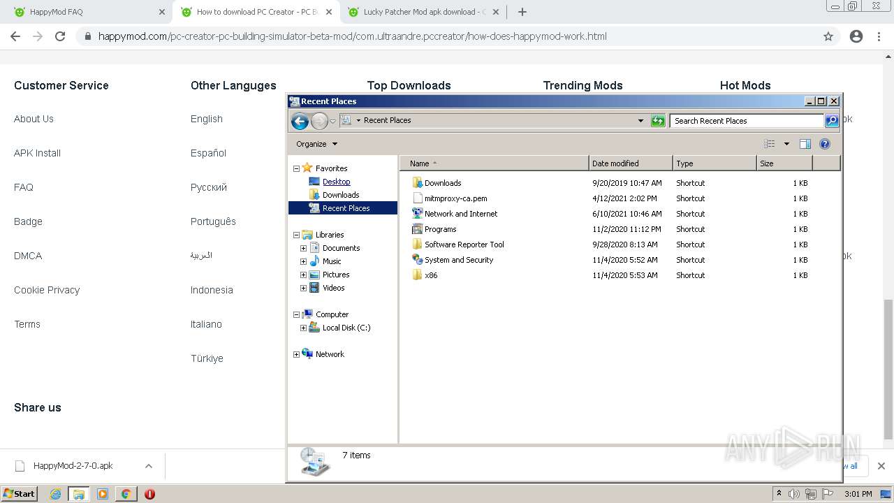894x503 pixels.
Task: Open Windows Media Player taskbar icon
Action: (103, 494)
